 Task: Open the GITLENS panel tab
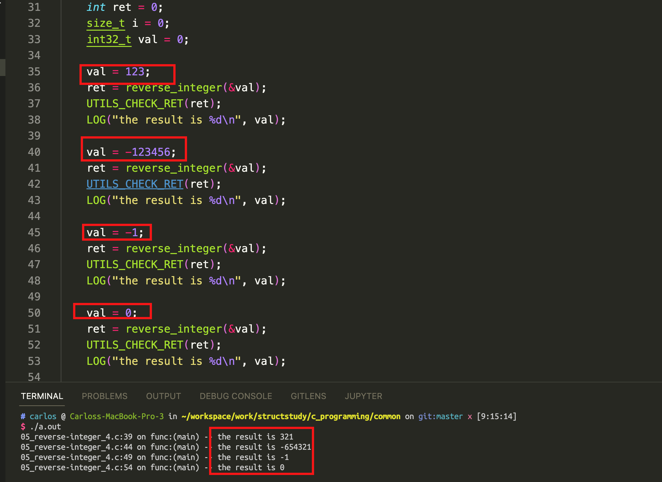tap(308, 396)
